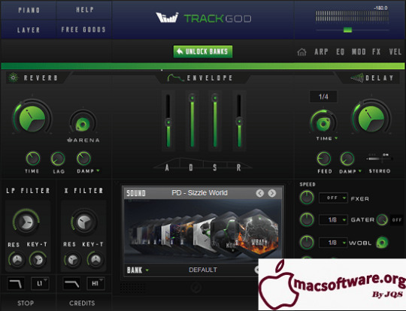Toggle the Wobl glowing on/off button
Image resolution: width=406 pixels, height=311 pixels.
(382, 243)
